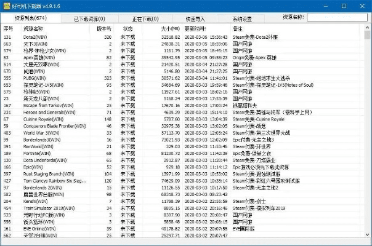
Task: Select the 大唐无双零(WIN) row
Action: 183,65
